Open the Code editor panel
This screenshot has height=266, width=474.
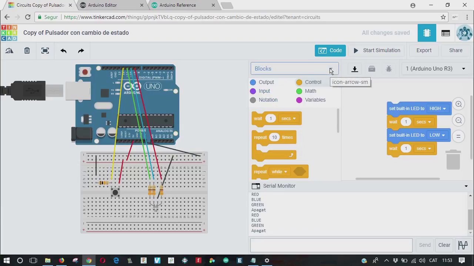coord(330,50)
